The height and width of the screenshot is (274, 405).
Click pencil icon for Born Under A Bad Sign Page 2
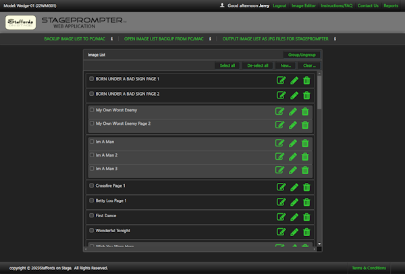[x=294, y=95]
